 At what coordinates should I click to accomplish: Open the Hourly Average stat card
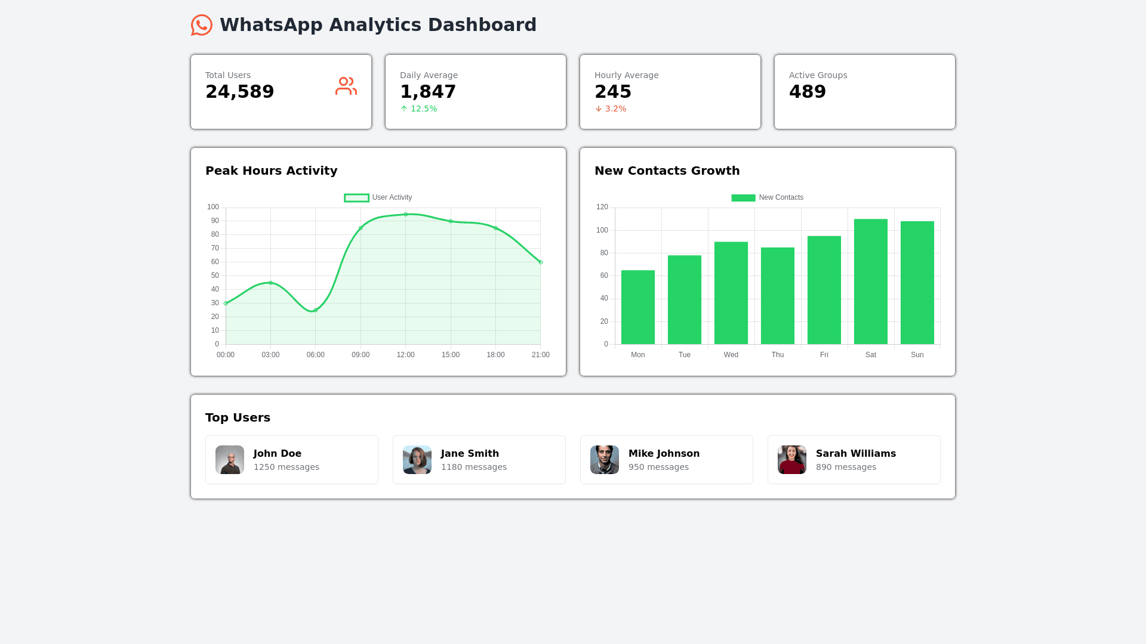(x=670, y=92)
